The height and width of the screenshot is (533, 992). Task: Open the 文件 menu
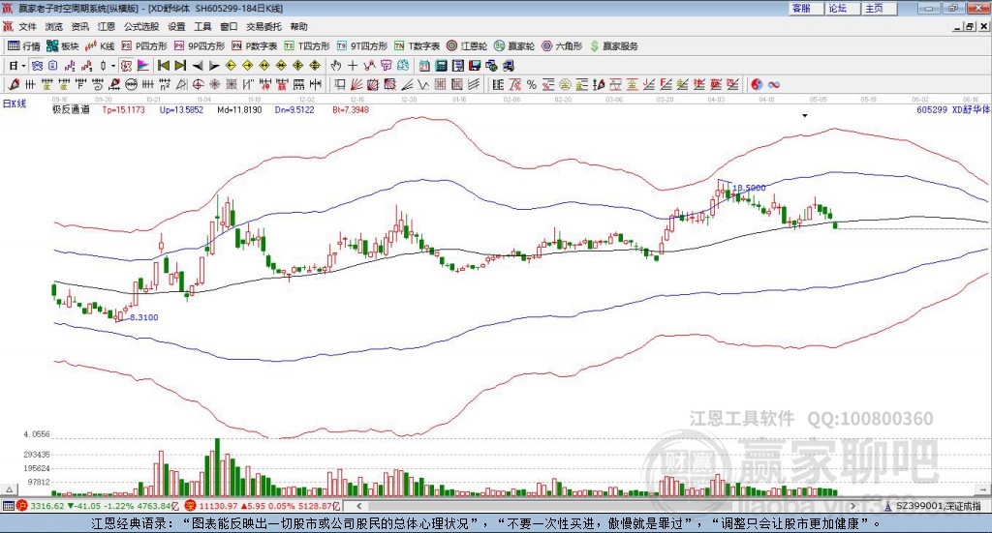27,26
